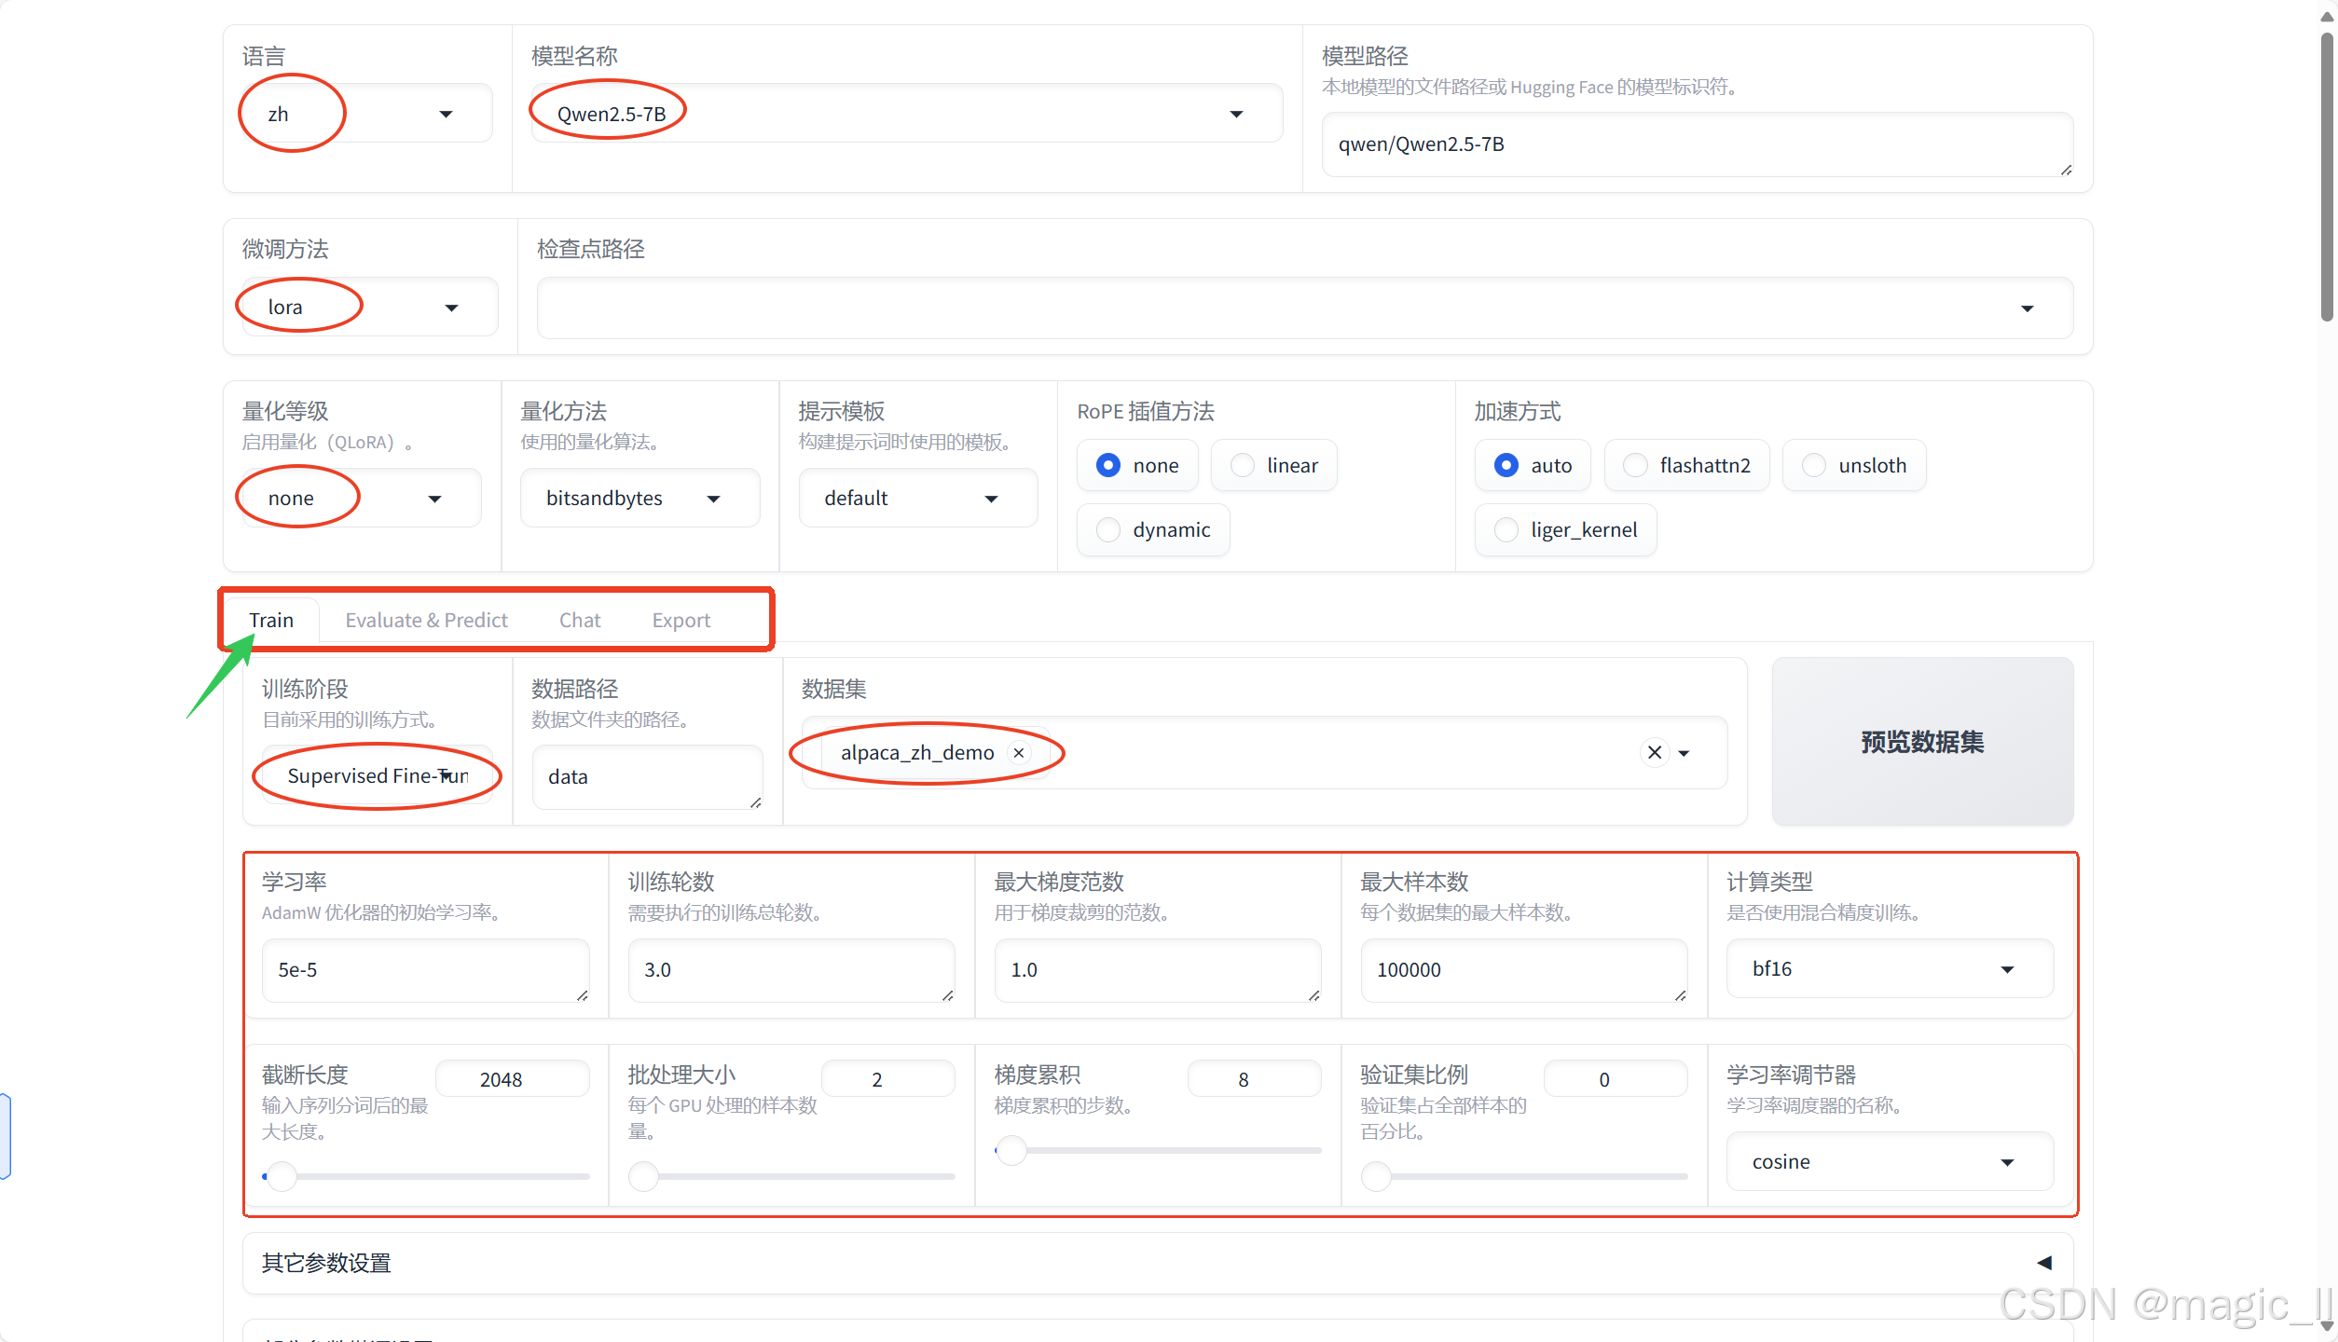Open the 语言 language dropdown

point(367,114)
